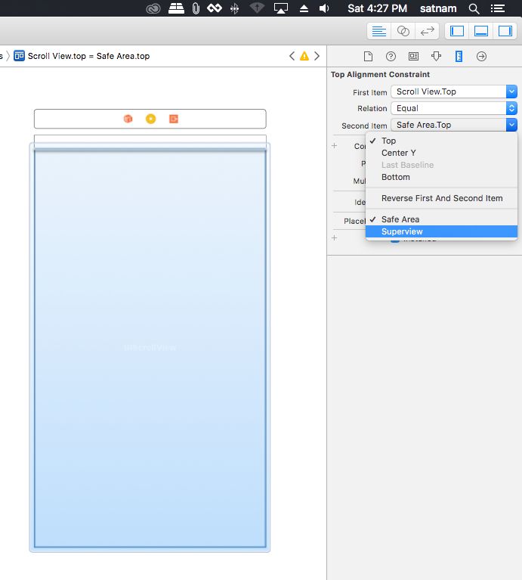Toggle the debug area panel
522x580 pixels.
[481, 31]
